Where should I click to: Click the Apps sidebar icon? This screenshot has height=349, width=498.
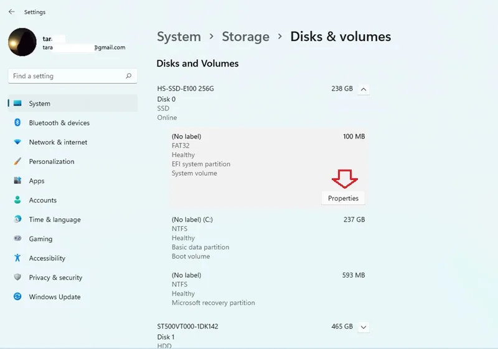(x=17, y=181)
